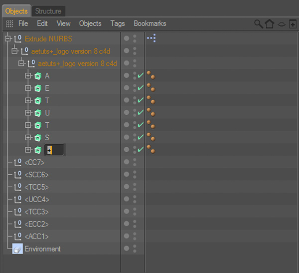Image resolution: width=299 pixels, height=273 pixels.
Task: Collapse the nested aetuts+_logo version 8 c4d
Action: tap(21, 63)
